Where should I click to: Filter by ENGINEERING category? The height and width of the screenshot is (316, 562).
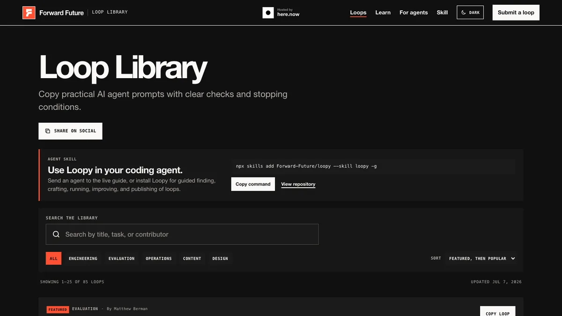[x=83, y=258]
